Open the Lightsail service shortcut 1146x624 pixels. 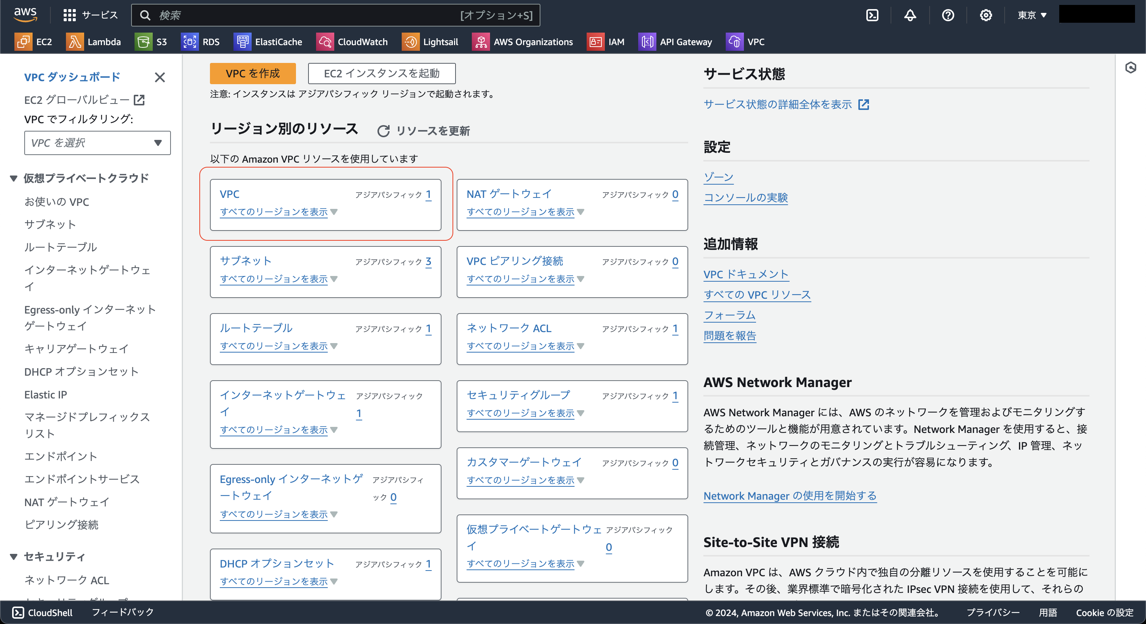click(430, 41)
